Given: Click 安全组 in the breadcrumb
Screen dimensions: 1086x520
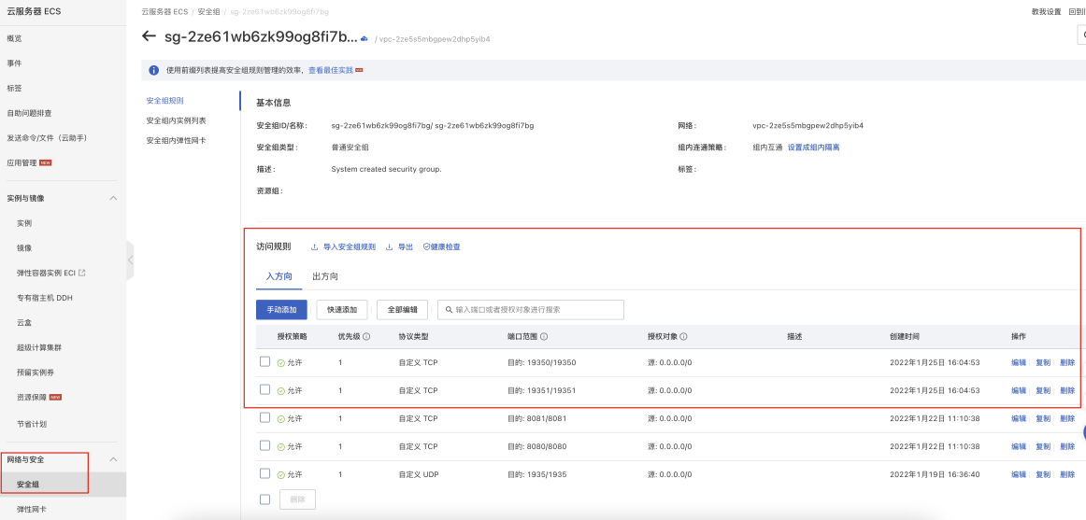Looking at the screenshot, I should [x=208, y=12].
